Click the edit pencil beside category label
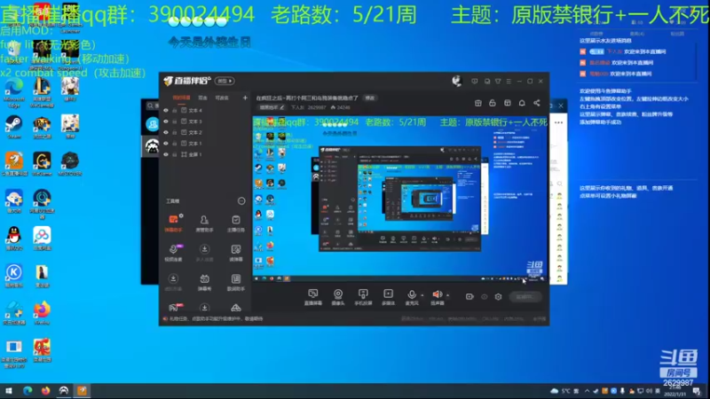This screenshot has height=399, width=710. (281, 107)
